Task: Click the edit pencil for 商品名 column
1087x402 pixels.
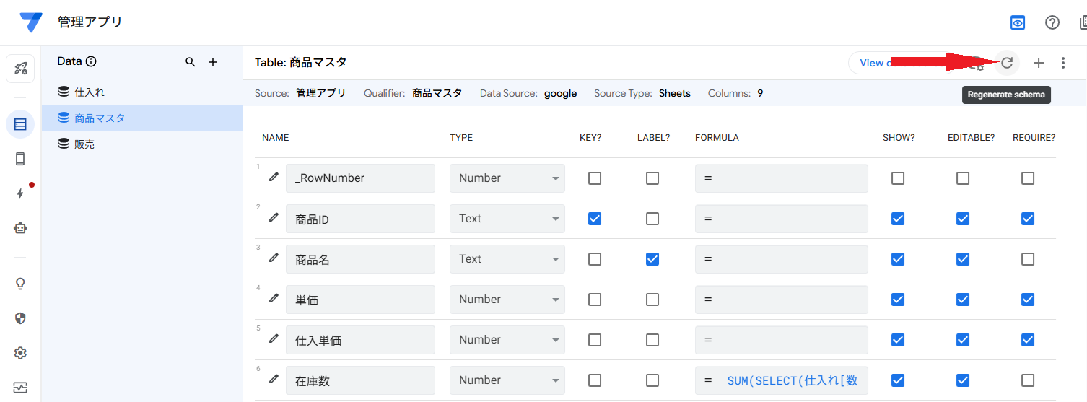Action: 274,258
